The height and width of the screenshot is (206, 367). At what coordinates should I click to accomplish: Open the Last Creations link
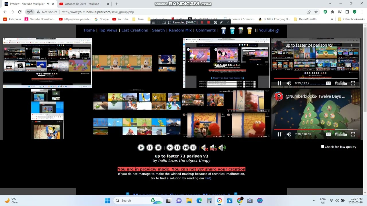click(134, 30)
